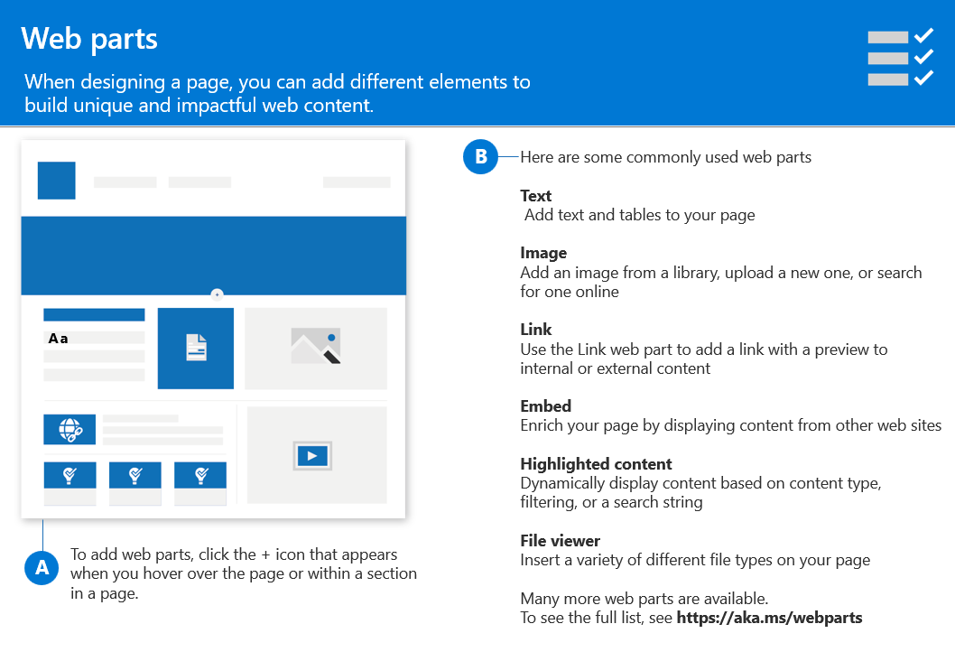955x652 pixels.
Task: Open callout A circle marker
Action: point(41,568)
